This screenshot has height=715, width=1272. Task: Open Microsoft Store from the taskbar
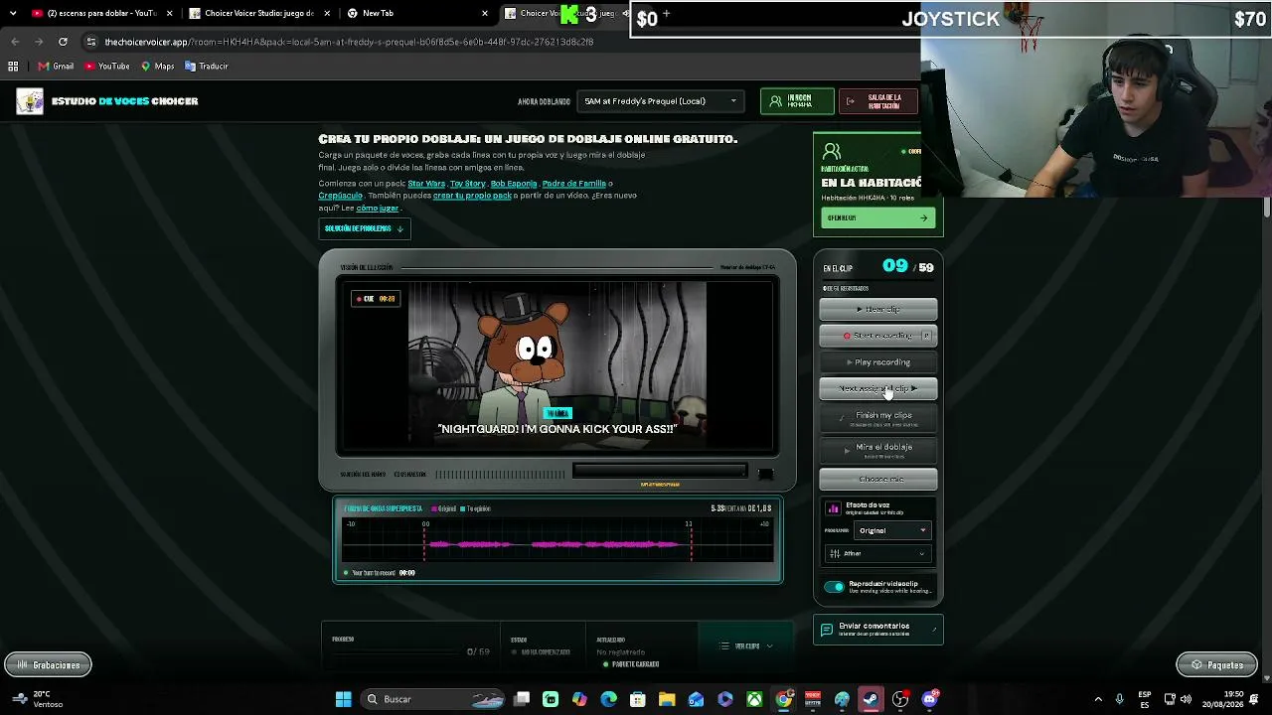click(638, 699)
